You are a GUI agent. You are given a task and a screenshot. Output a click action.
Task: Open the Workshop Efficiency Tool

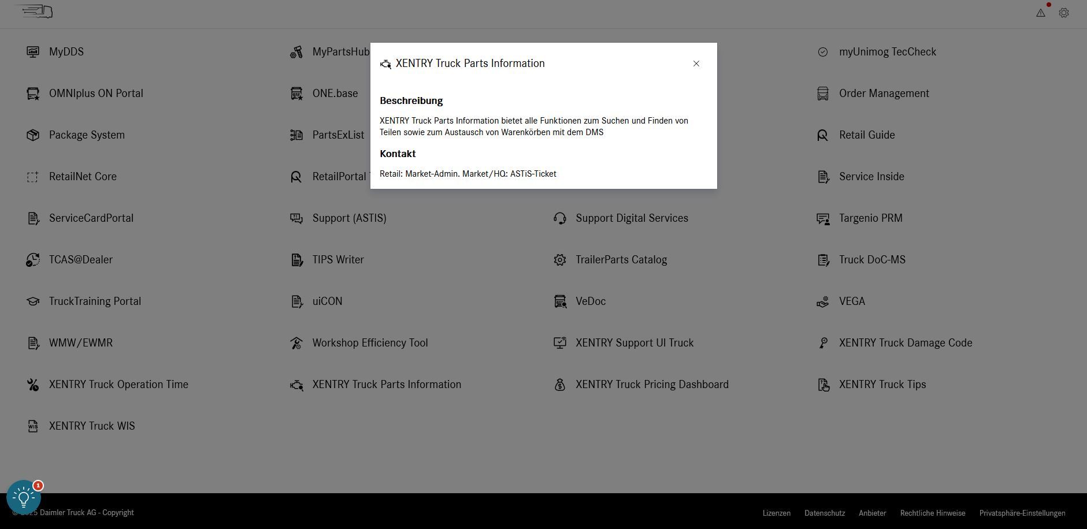click(x=370, y=342)
